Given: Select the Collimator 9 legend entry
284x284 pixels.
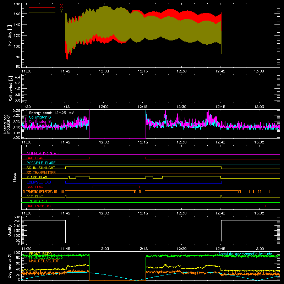Looking at the screenshot, I should click(40, 121).
